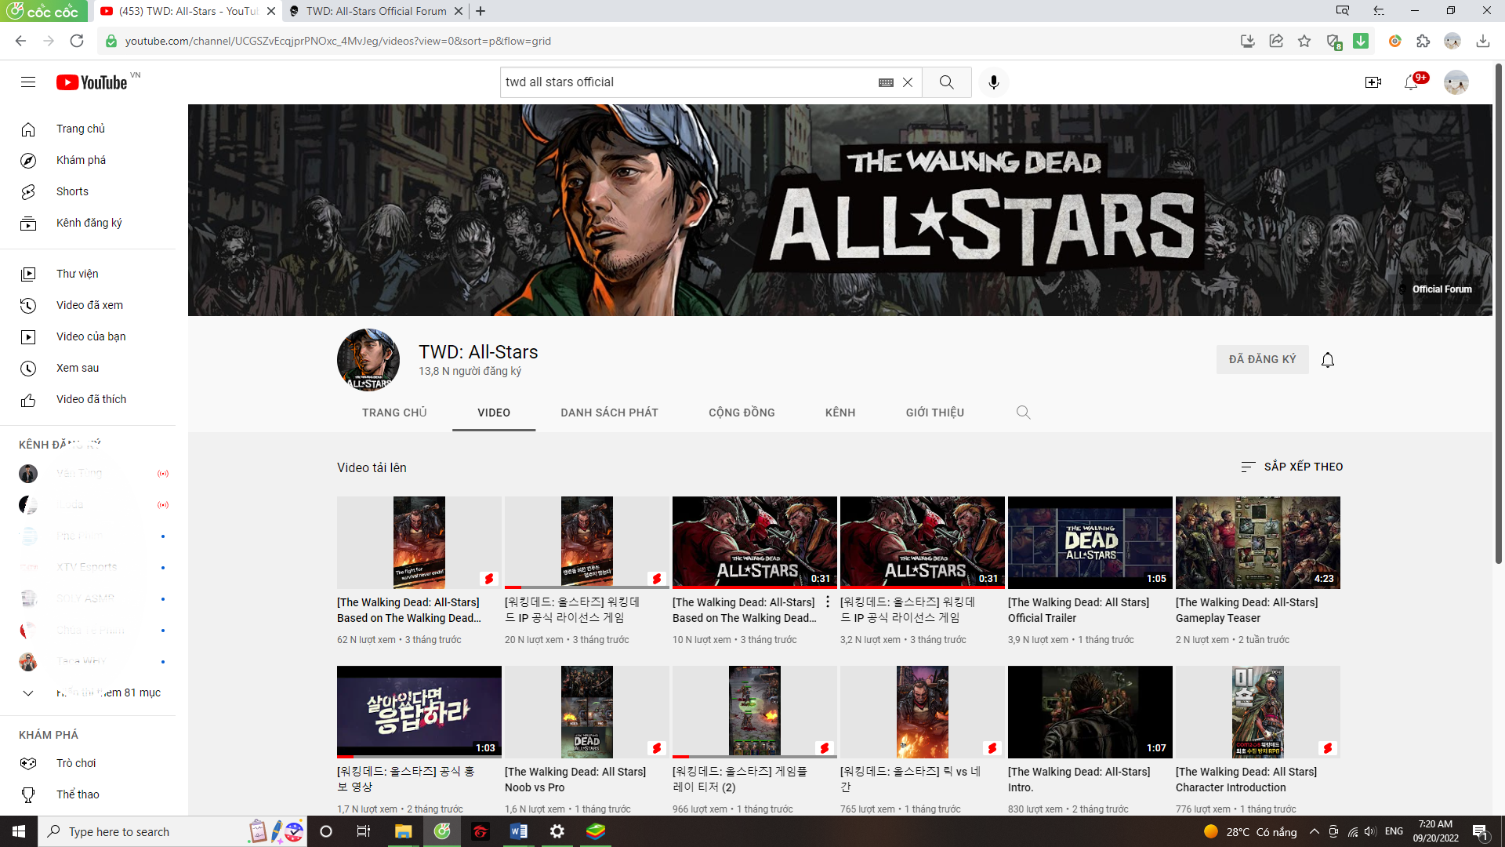Screen dimensions: 1505x847
Task: Switch to the CỘNG ĐỒNG tab
Action: [742, 413]
